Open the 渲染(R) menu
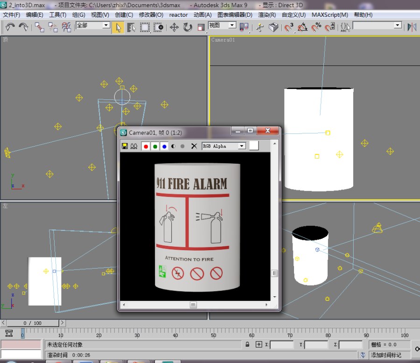Viewport: 420px width, 363px height. point(267,15)
